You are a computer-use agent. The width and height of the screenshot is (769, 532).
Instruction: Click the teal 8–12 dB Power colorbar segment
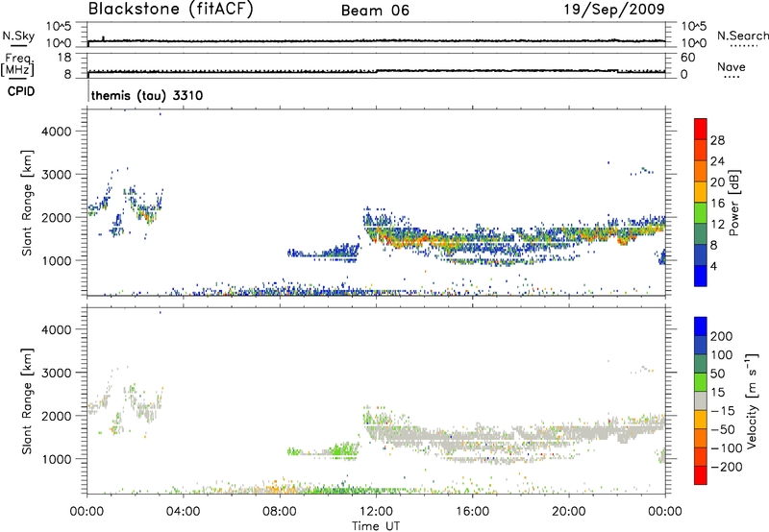(701, 233)
